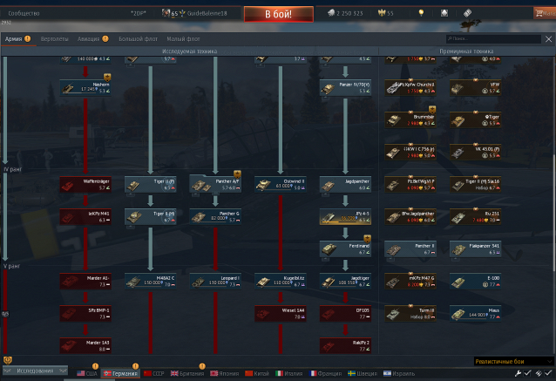
Task: Click the red В бой! button
Action: [279, 14]
